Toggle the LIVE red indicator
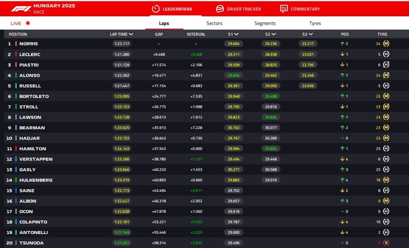The image size is (409, 248). pyautogui.click(x=28, y=23)
